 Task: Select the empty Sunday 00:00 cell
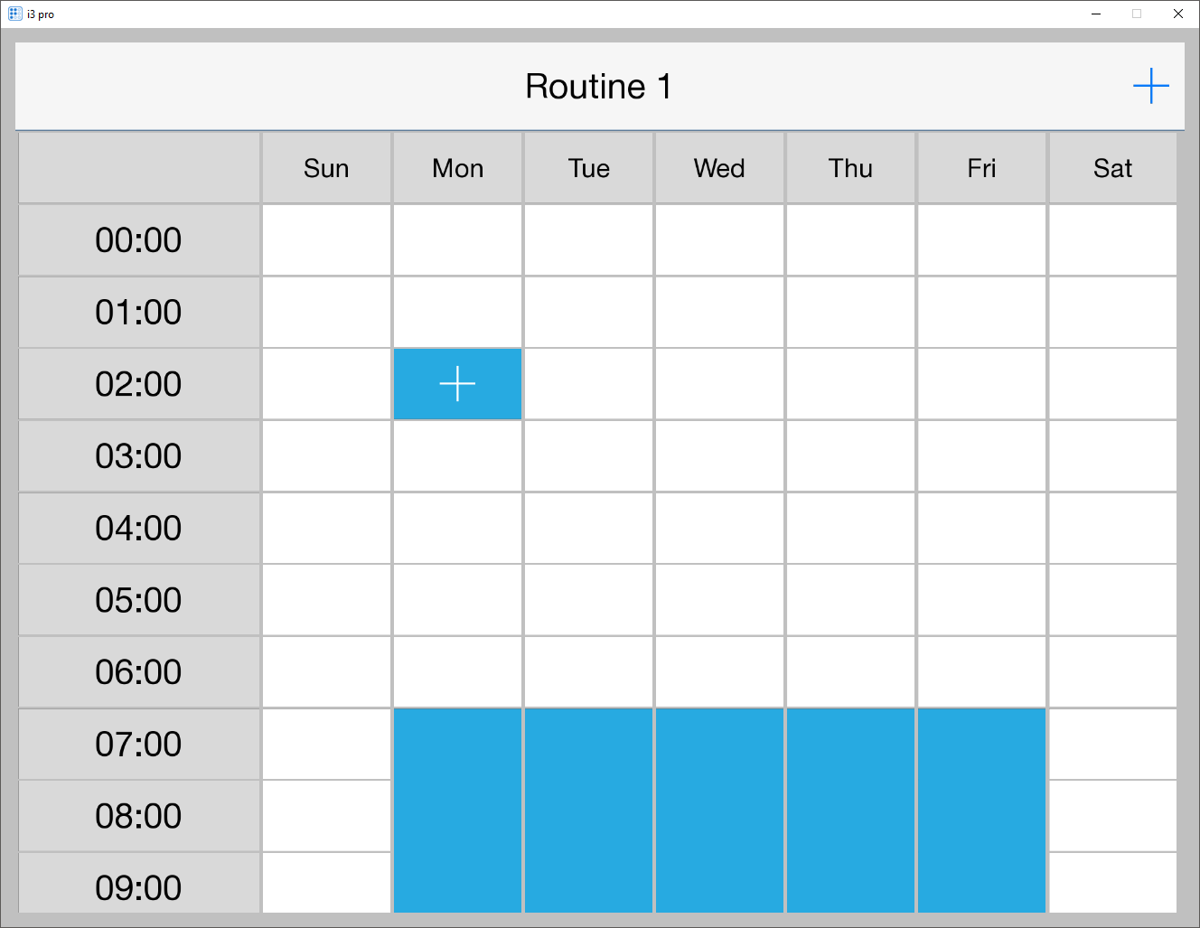coord(326,240)
